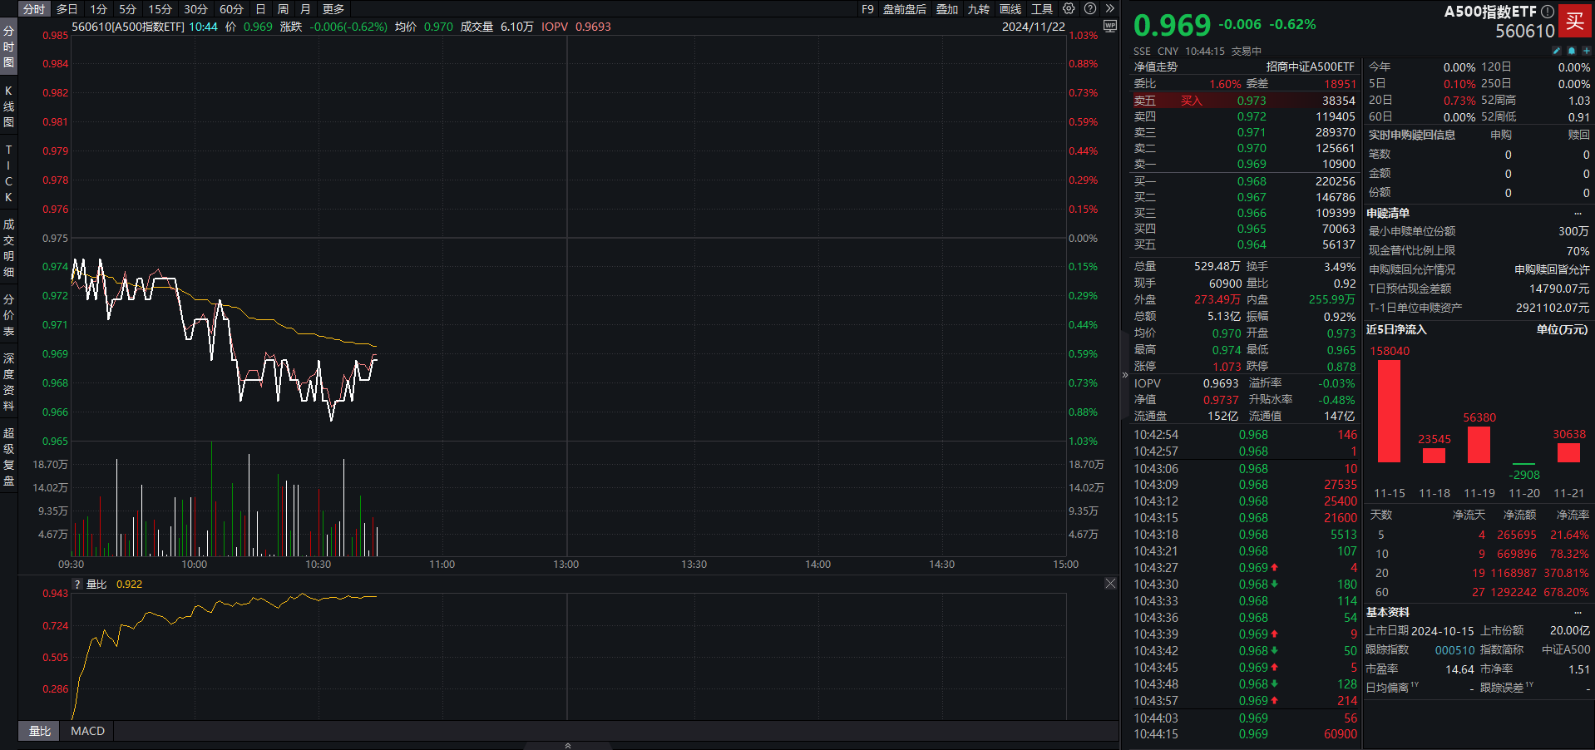1595x750 pixels.
Task: Click the WP monitor icon below toolbar
Action: (1109, 27)
